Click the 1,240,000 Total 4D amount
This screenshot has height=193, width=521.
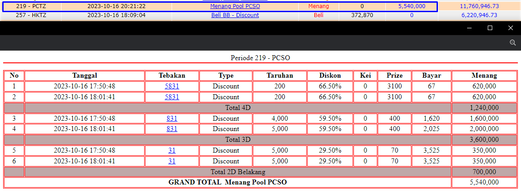point(485,108)
